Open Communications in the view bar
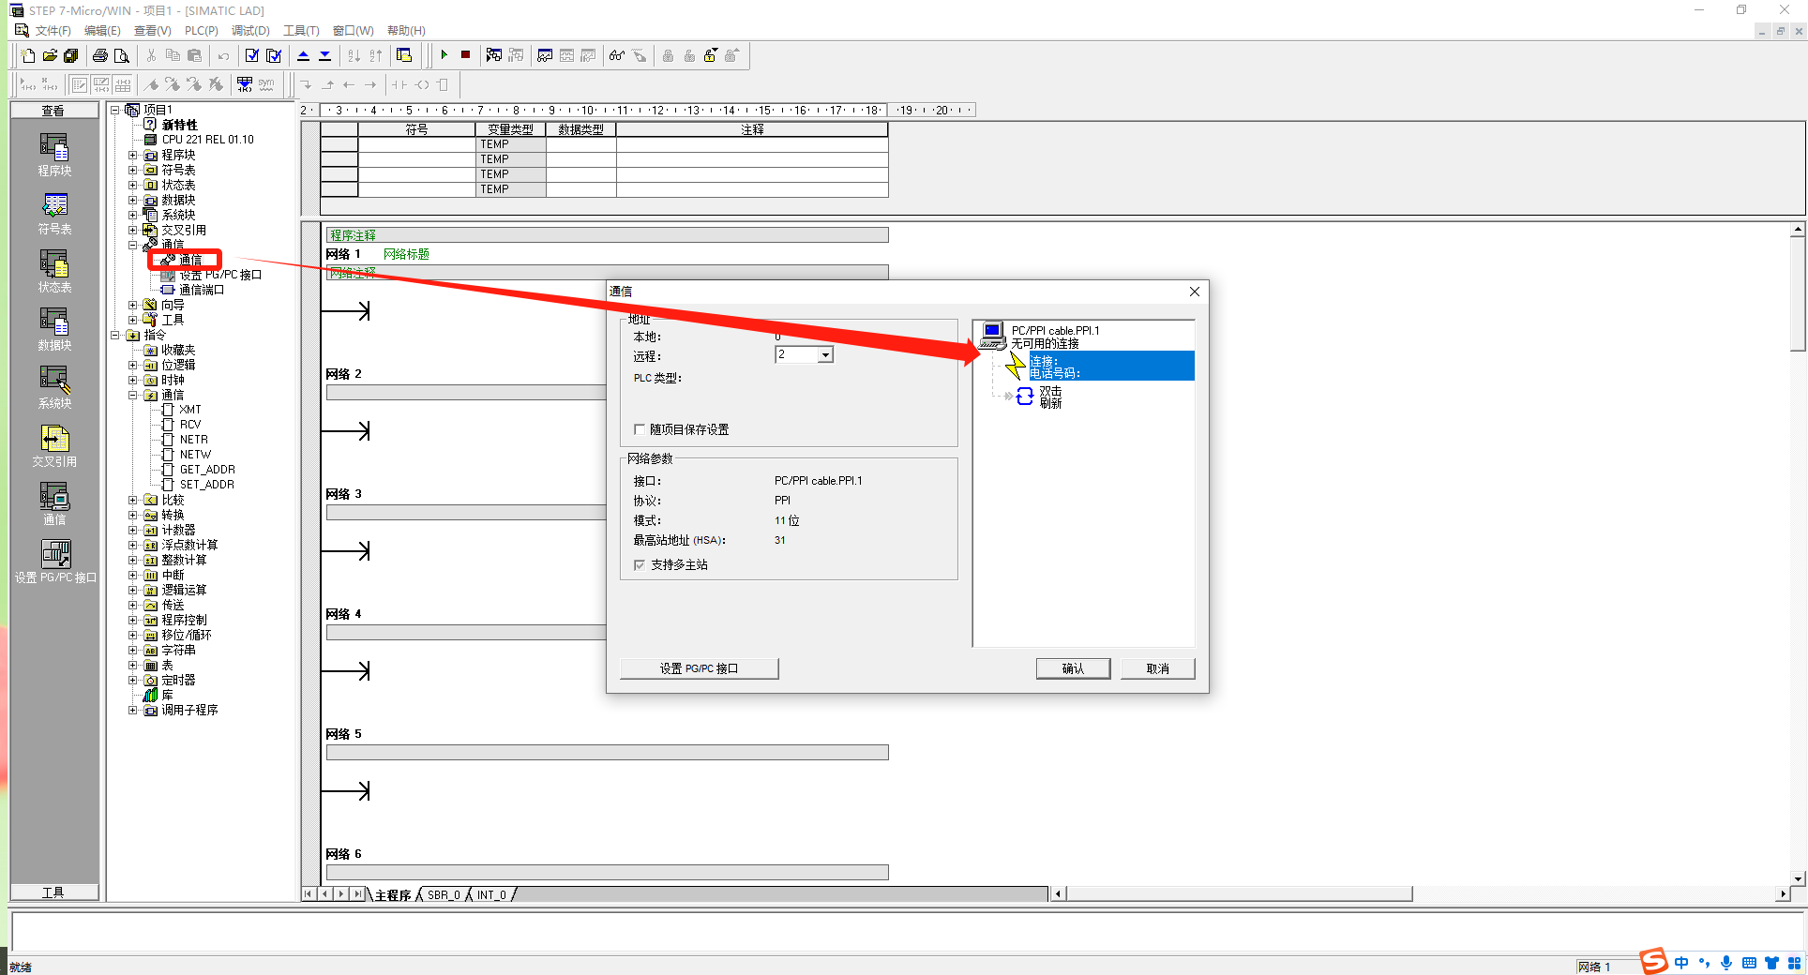Image resolution: width=1808 pixels, height=975 pixels. coord(54,503)
